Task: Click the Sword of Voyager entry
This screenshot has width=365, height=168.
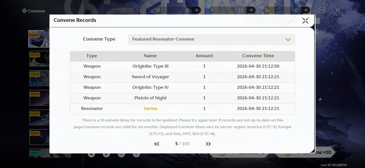Action: (x=151, y=77)
